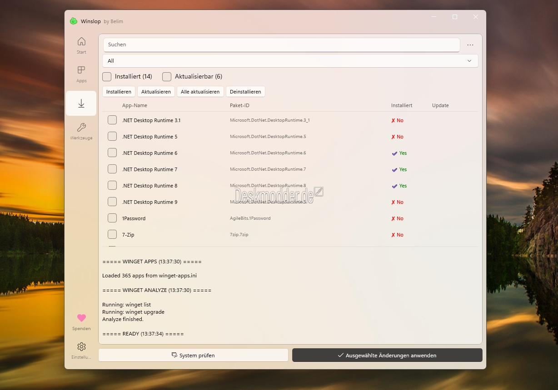
Task: Open the three-dot more options menu
Action: pyautogui.click(x=470, y=45)
